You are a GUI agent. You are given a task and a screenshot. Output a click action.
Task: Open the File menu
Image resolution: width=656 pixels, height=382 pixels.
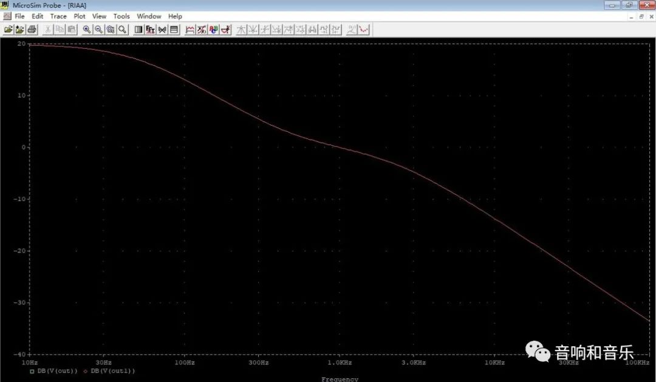[x=19, y=16]
